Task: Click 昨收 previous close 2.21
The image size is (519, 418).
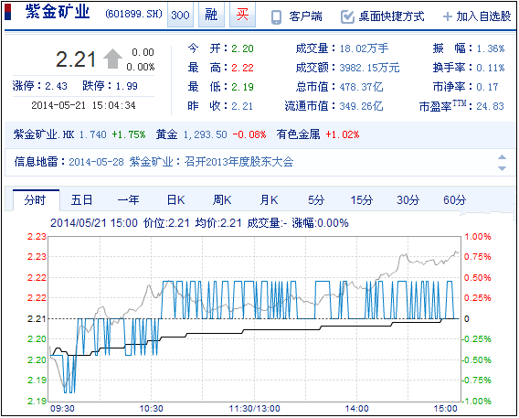Action: pyautogui.click(x=242, y=106)
